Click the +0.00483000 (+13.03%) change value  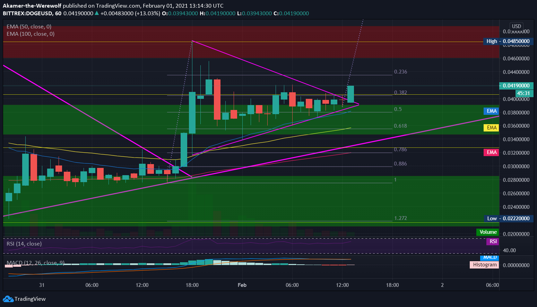130,13
